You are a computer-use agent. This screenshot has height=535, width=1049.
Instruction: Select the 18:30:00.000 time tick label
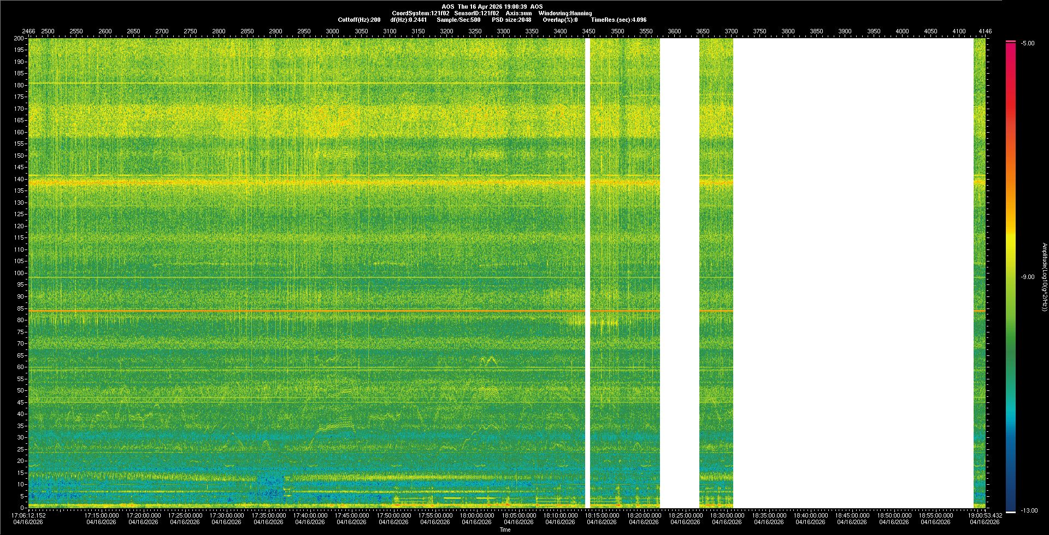pyautogui.click(x=727, y=515)
